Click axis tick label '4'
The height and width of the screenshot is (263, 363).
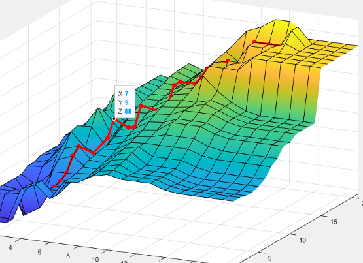[x=10, y=248]
